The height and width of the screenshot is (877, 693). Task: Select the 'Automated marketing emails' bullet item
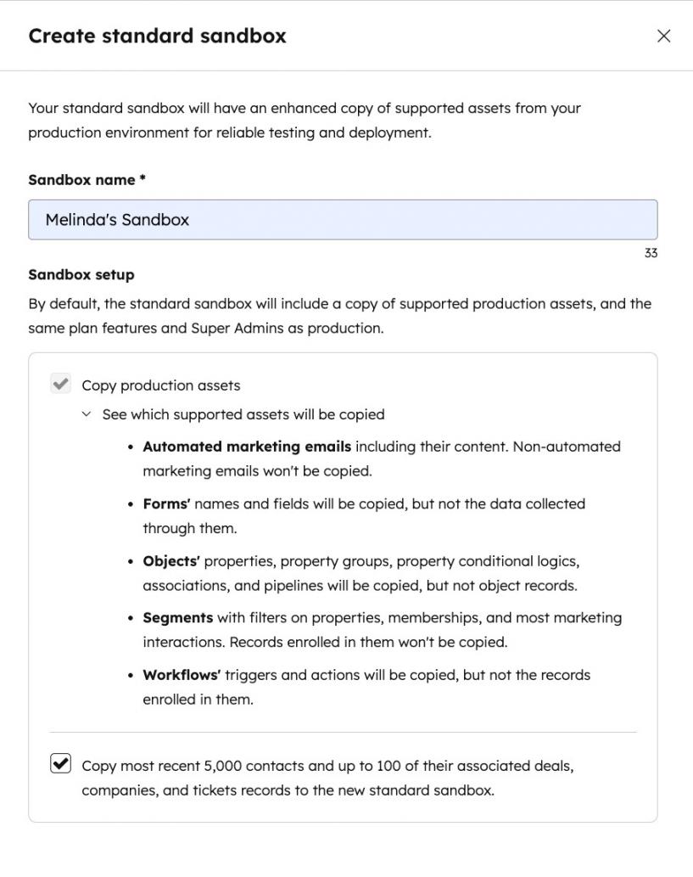[381, 458]
